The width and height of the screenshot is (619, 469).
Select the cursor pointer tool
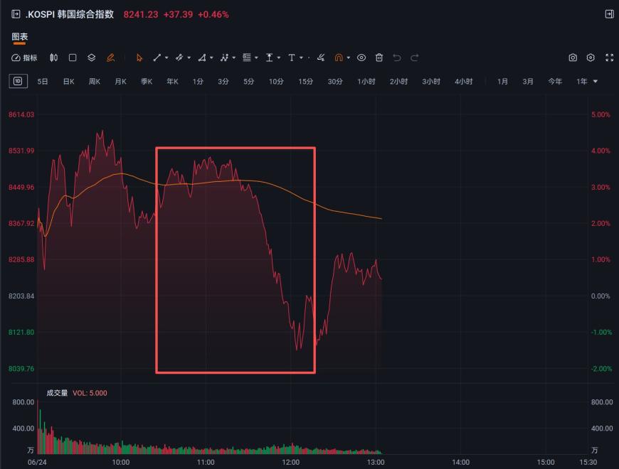(x=139, y=58)
